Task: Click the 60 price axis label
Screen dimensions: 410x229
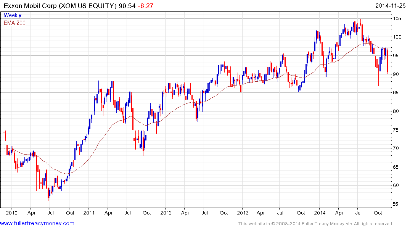Action: tap(396, 185)
